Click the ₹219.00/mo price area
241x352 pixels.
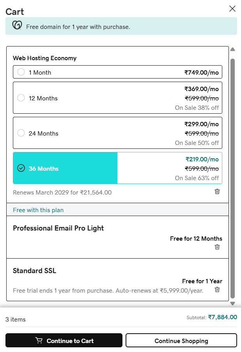202,159
